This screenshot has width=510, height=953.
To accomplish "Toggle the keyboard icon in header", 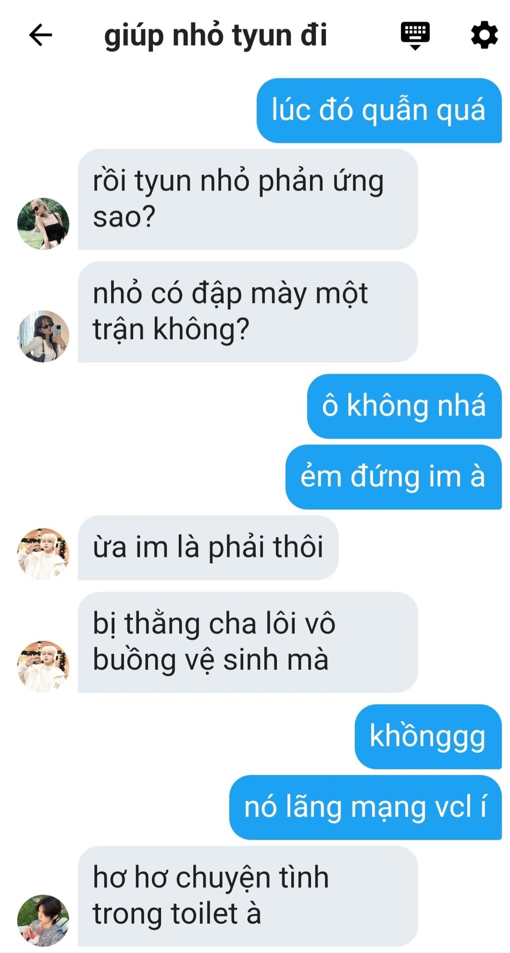I will coord(415,35).
